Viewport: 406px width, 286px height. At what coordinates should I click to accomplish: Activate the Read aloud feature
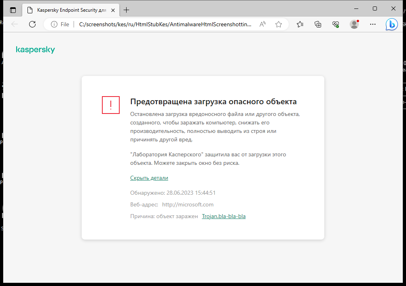(x=262, y=24)
